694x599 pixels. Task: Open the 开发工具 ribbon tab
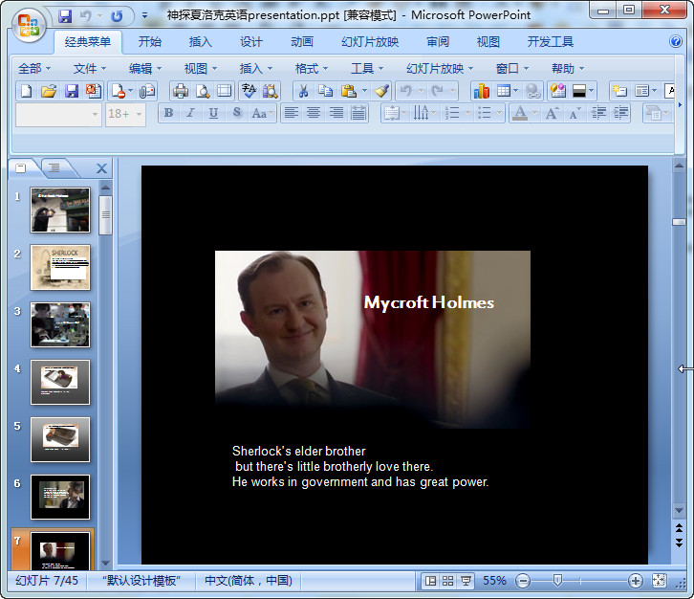pyautogui.click(x=551, y=42)
